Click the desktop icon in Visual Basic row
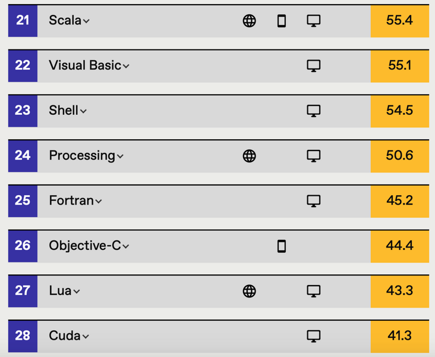The width and height of the screenshot is (435, 357). 314,66
